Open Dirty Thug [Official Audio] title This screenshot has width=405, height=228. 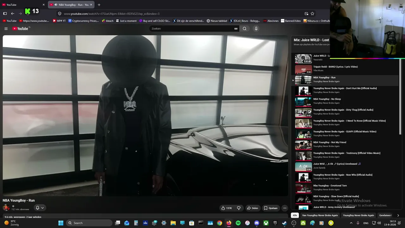pos(343,110)
